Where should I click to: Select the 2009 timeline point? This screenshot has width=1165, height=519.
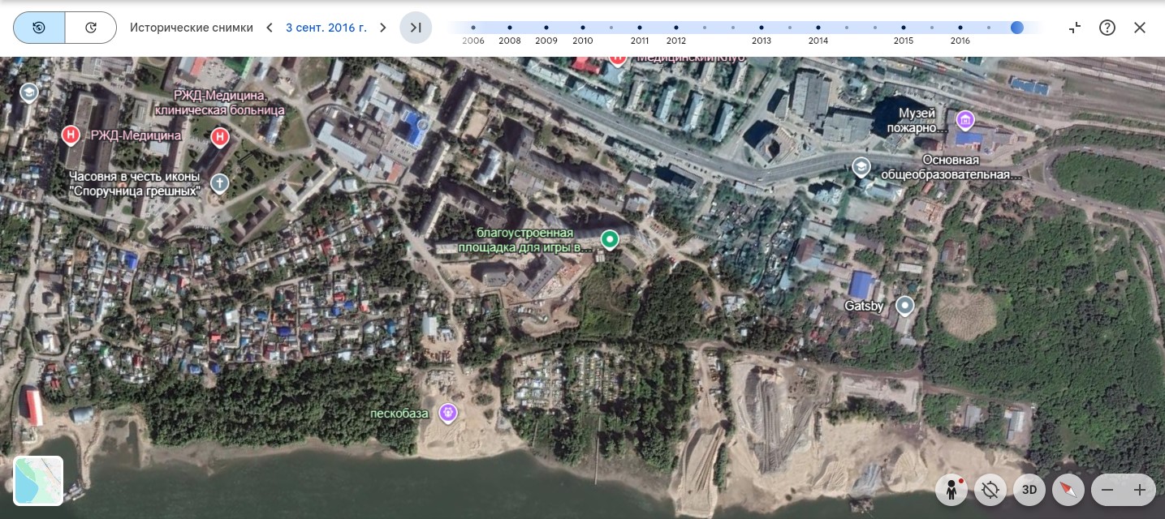pyautogui.click(x=546, y=28)
